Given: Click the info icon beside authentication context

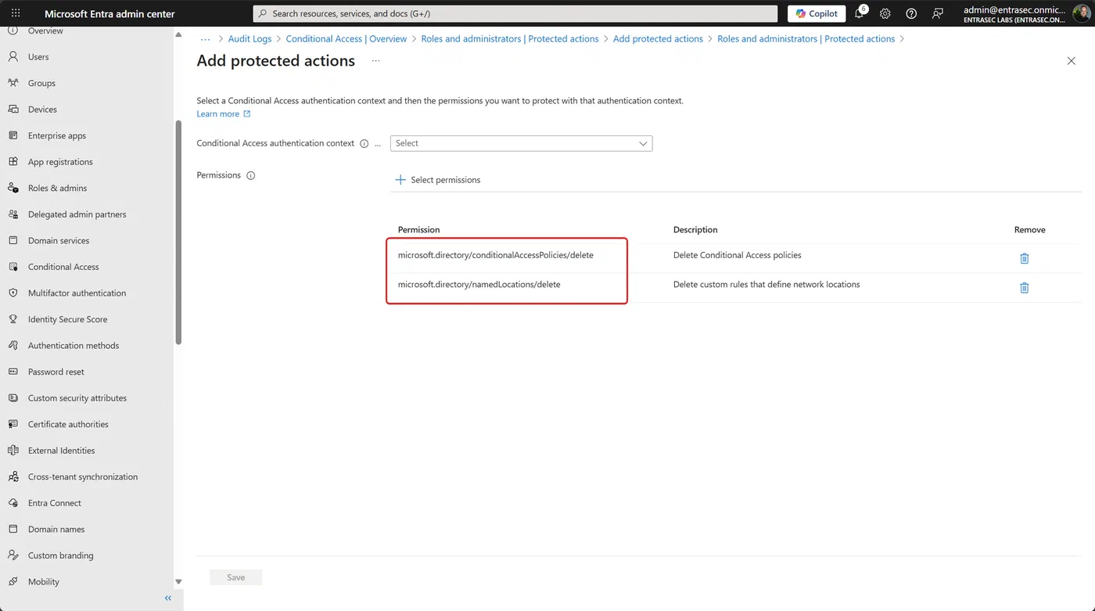Looking at the screenshot, I should 364,144.
